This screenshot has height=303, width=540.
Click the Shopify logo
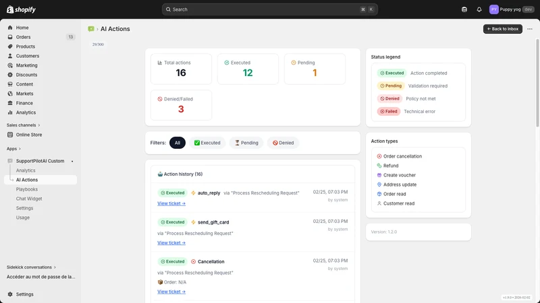21,9
